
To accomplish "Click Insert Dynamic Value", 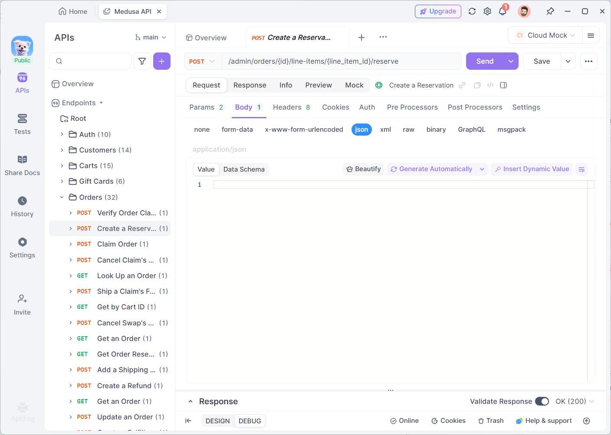I will 532,169.
